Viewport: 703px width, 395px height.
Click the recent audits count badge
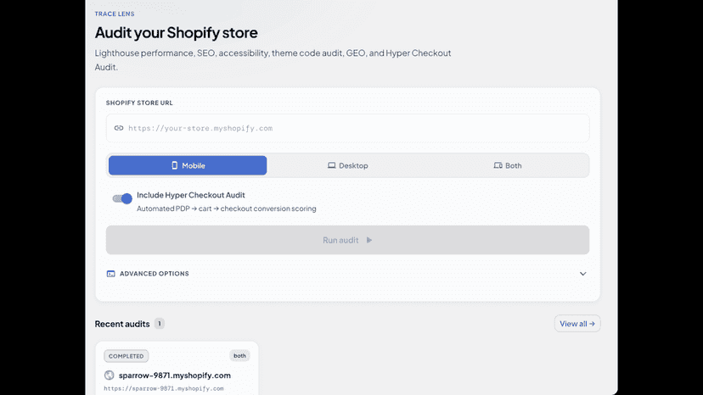[159, 323]
